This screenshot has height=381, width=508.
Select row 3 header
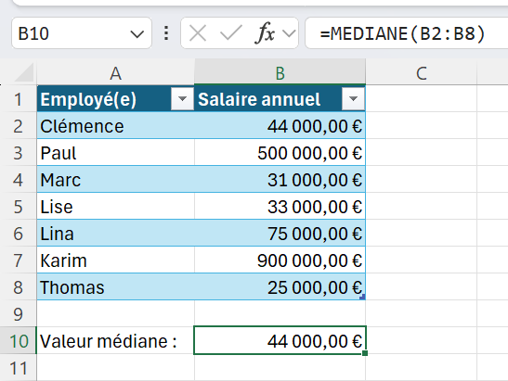coord(19,153)
